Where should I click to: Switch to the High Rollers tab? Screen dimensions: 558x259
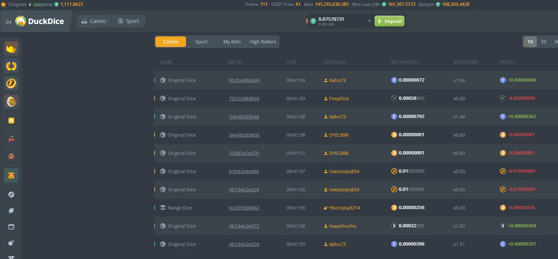pos(263,42)
